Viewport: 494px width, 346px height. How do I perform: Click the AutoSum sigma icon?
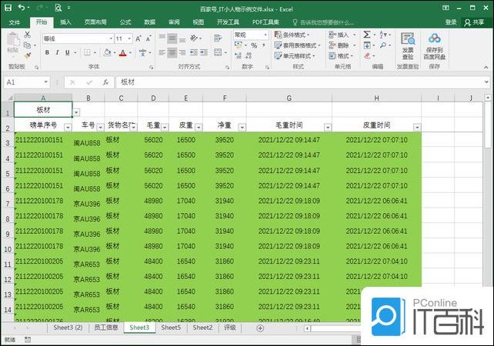pos(367,35)
